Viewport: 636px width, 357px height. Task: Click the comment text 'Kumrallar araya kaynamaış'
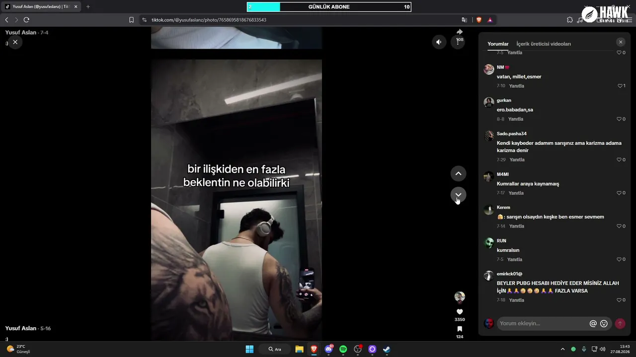click(528, 184)
